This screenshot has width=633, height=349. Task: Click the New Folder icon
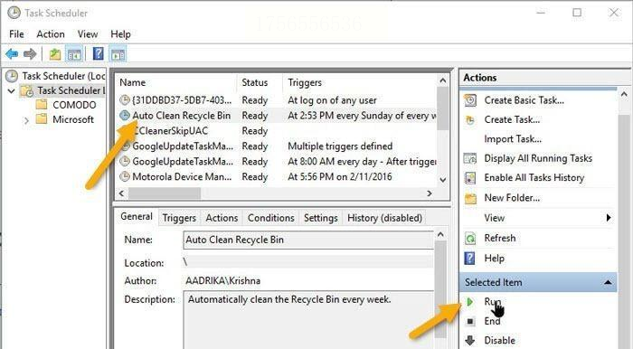tap(470, 198)
